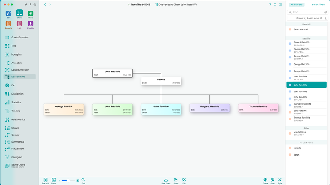This screenshot has height=185, width=330.
Task: Open search options gear in Find field
Action: (x=325, y=12)
